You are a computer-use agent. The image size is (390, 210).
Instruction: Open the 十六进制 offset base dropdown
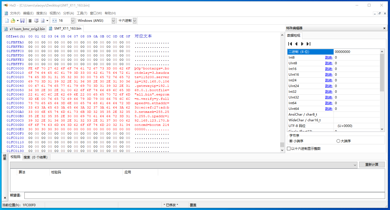(x=135, y=21)
